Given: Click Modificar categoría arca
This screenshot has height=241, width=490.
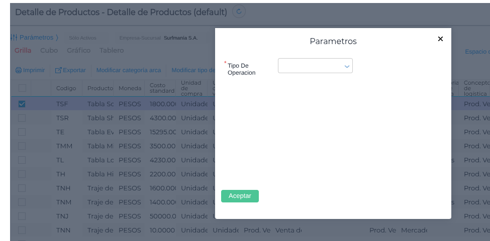Looking at the screenshot, I should [128, 70].
